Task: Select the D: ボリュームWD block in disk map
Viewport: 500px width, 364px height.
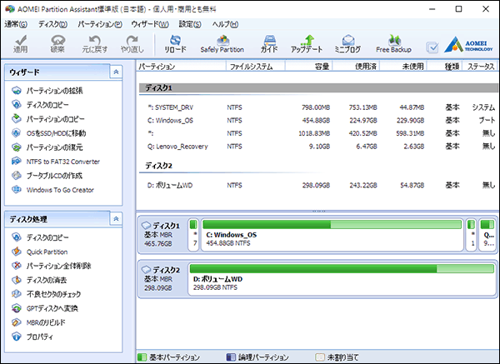Action: pyautogui.click(x=342, y=279)
